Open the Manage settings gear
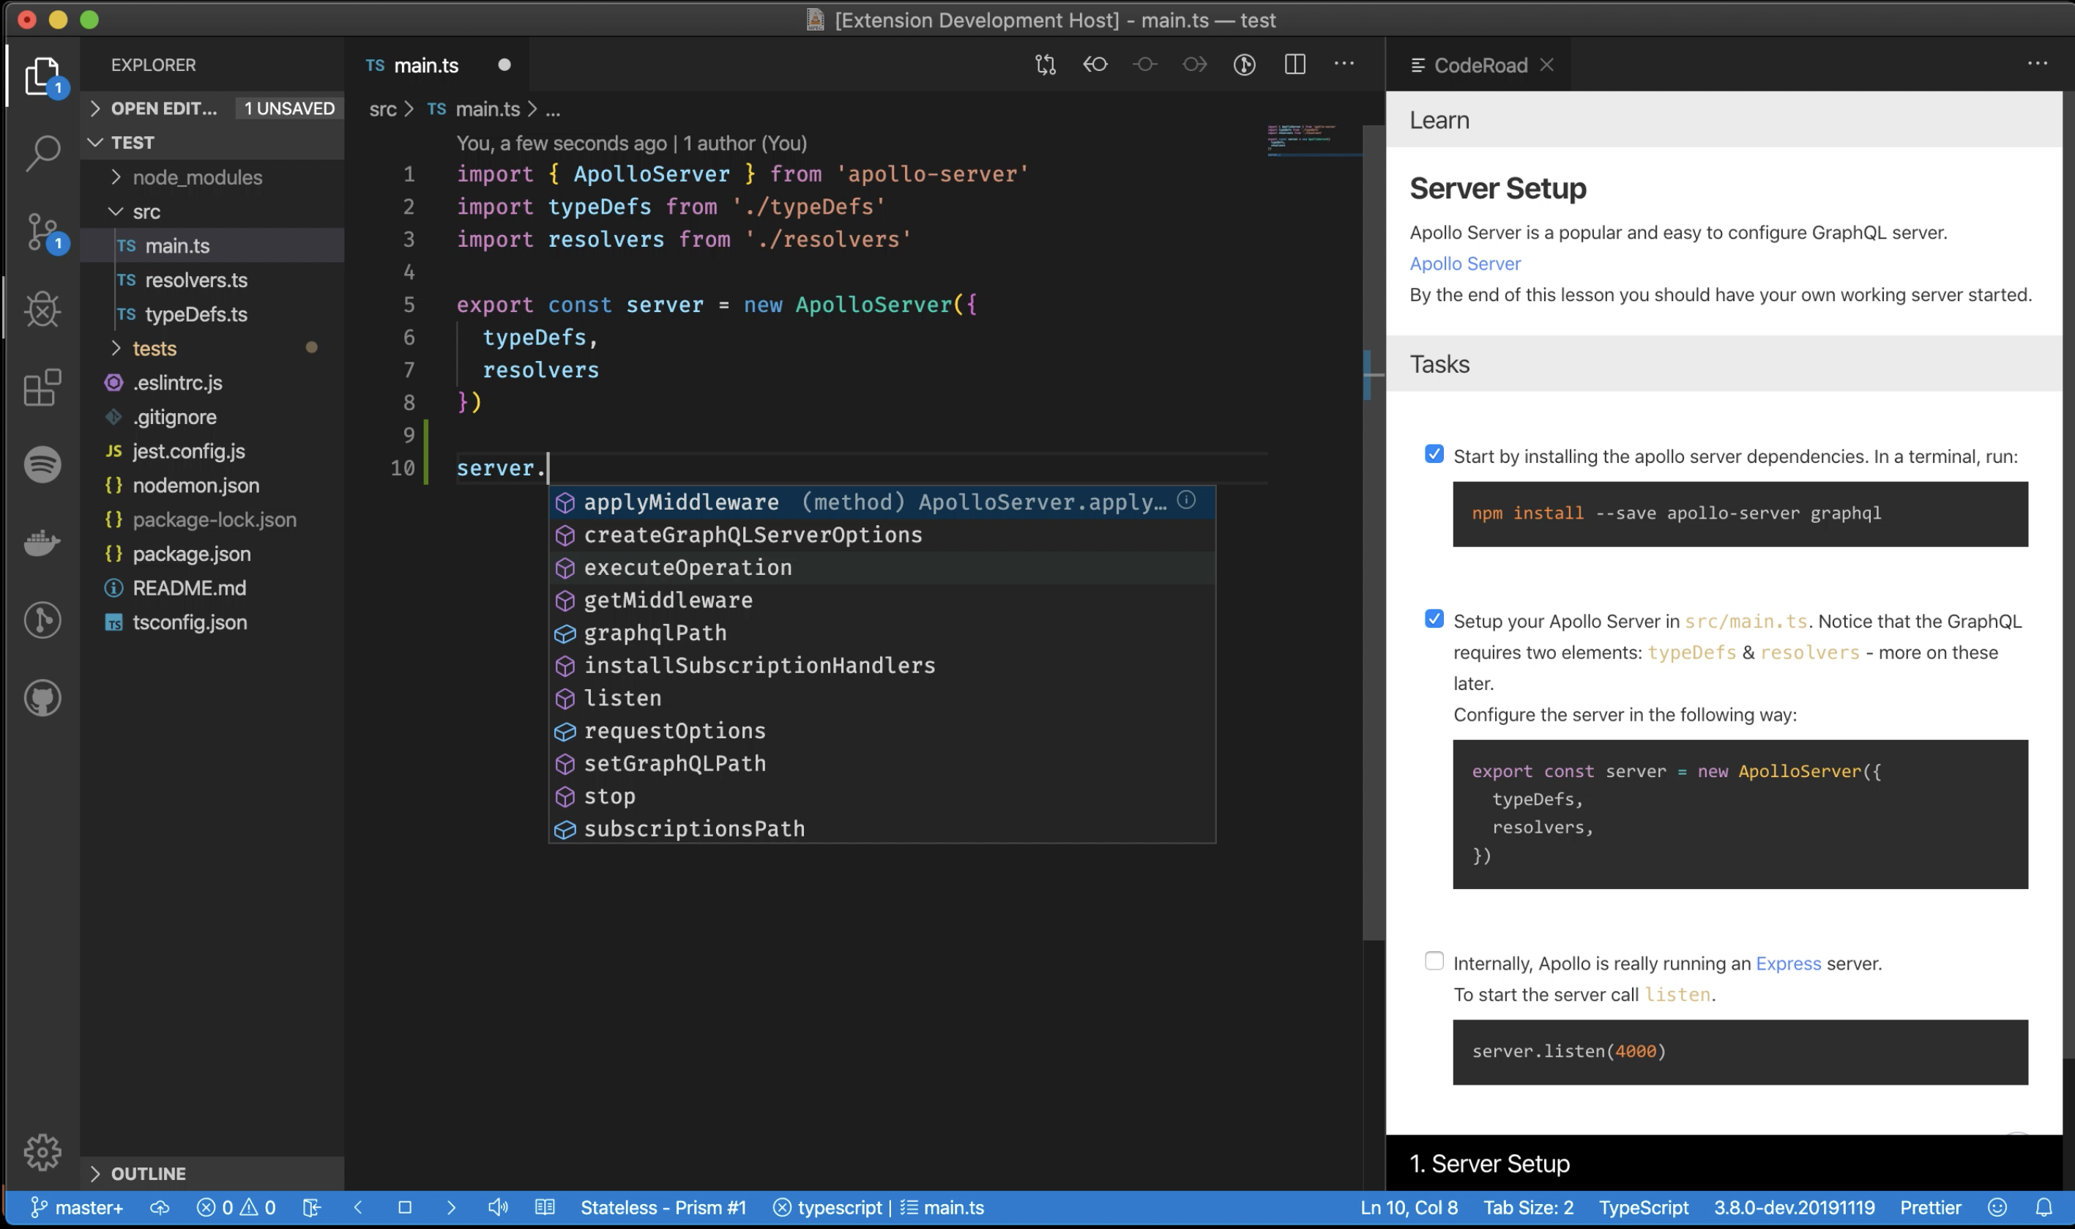The width and height of the screenshot is (2075, 1229). tap(42, 1152)
